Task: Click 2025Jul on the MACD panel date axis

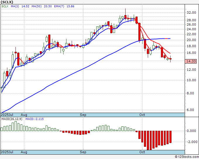Action: (7, 152)
